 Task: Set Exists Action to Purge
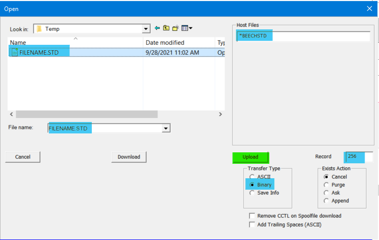tap(327, 185)
